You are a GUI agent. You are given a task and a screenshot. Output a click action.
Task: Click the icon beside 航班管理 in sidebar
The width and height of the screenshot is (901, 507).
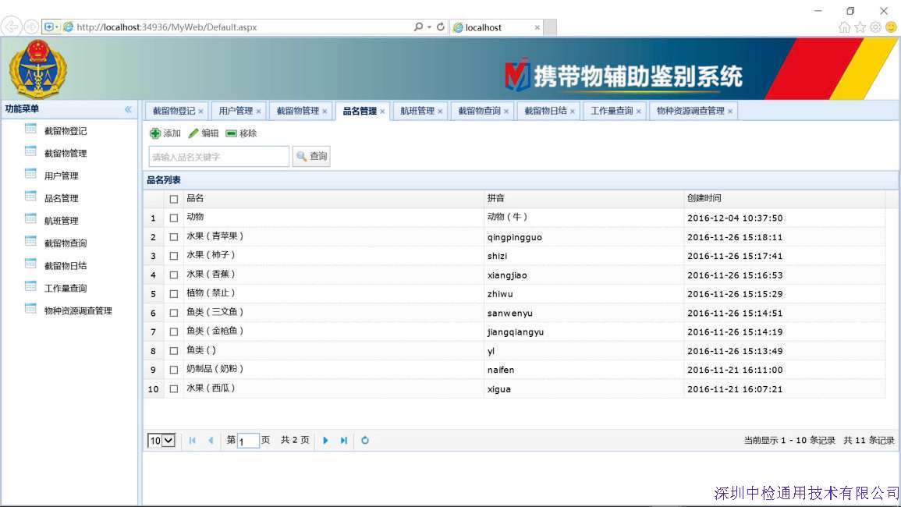click(30, 219)
